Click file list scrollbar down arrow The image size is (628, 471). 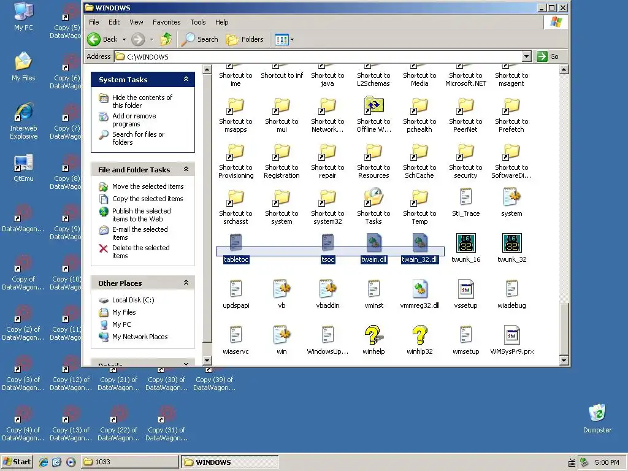[564, 360]
